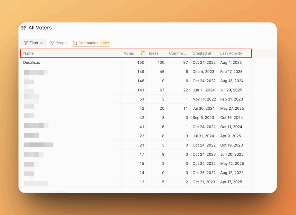Select the Companies tab label

[88, 43]
